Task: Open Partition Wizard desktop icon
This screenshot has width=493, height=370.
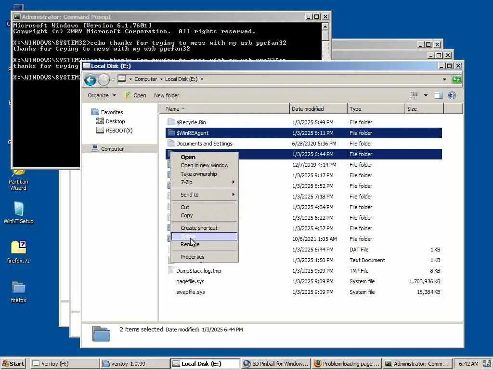Action: click(x=18, y=181)
